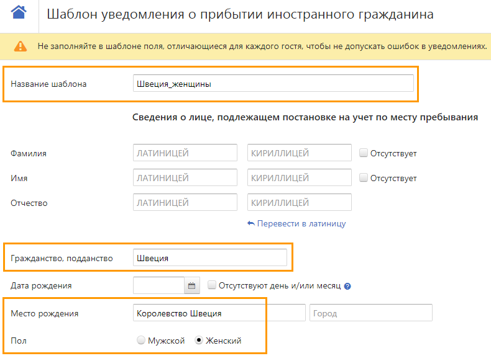The image size is (491, 361).
Task: Focus the Название шаблона field
Action: click(x=273, y=83)
